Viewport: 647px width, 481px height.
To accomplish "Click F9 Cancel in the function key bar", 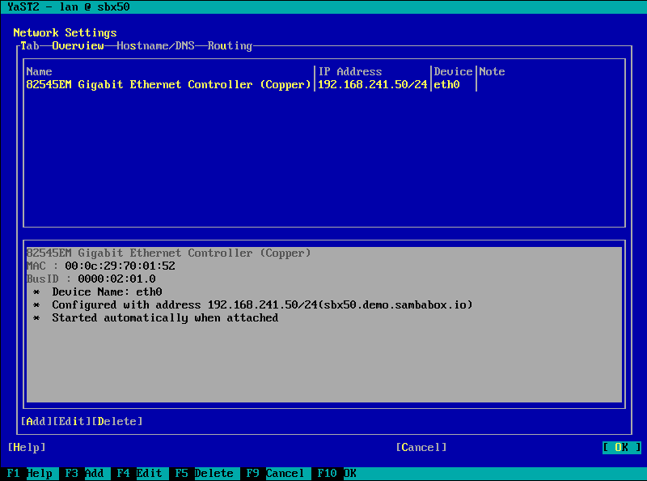I will pos(275,474).
